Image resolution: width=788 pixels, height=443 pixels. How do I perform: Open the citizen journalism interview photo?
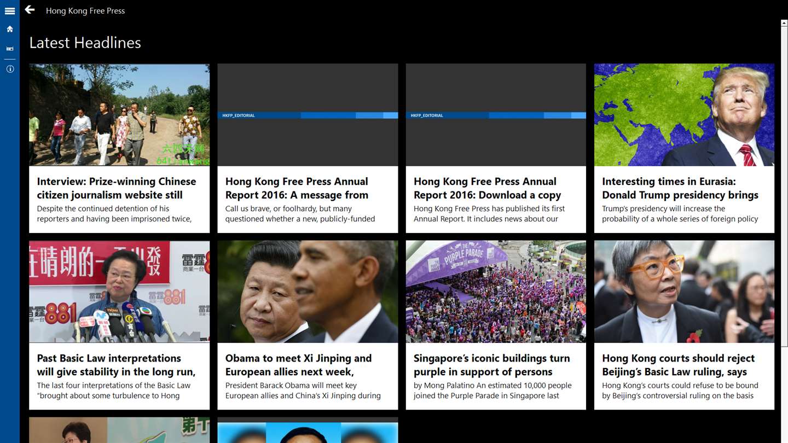coord(119,115)
